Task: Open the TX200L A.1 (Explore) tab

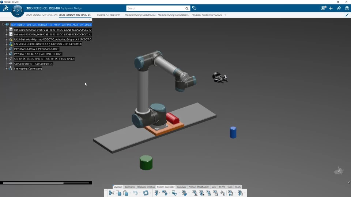Action: pos(108,15)
